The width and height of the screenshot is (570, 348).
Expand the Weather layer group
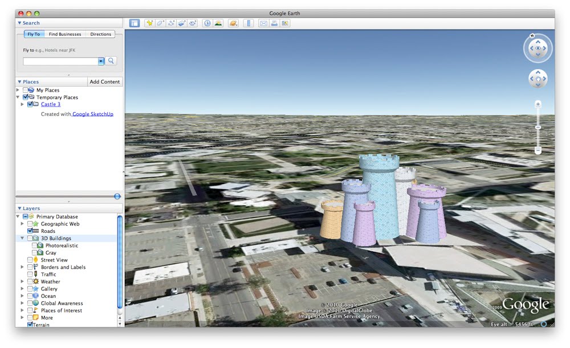point(22,281)
